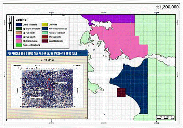Click the red Thessaloniki legend swatch
Viewport: 183px width, 128px height.
(45, 37)
